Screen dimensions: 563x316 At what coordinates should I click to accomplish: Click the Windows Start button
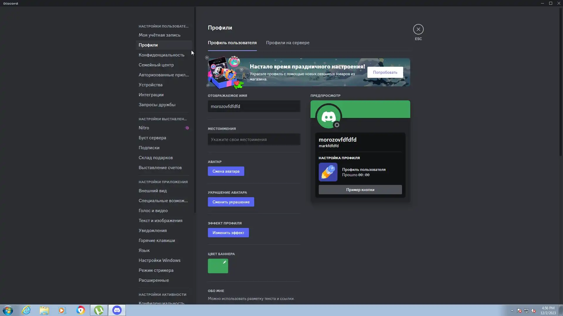(x=8, y=310)
